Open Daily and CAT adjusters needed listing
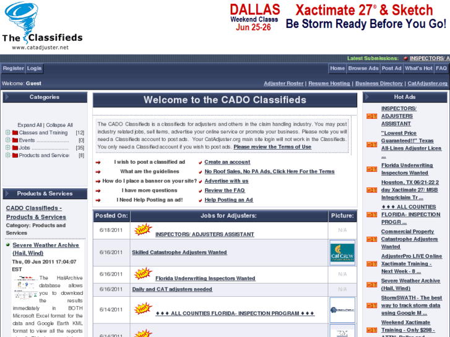This screenshot has height=337, width=450. [x=172, y=289]
